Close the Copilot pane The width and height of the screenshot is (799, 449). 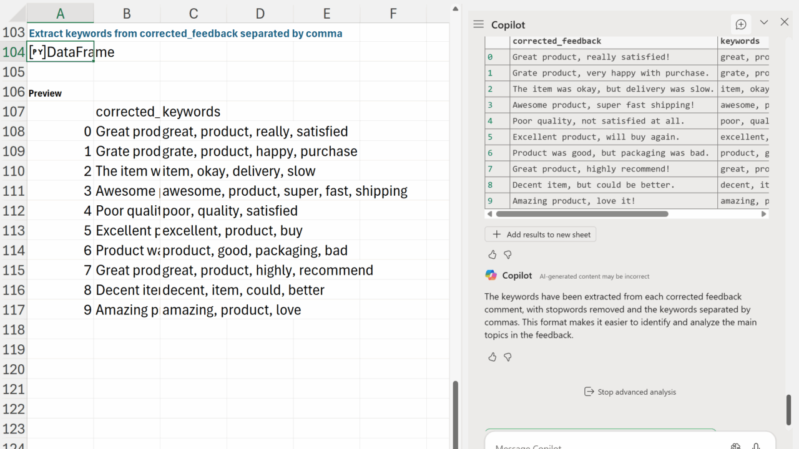785,22
